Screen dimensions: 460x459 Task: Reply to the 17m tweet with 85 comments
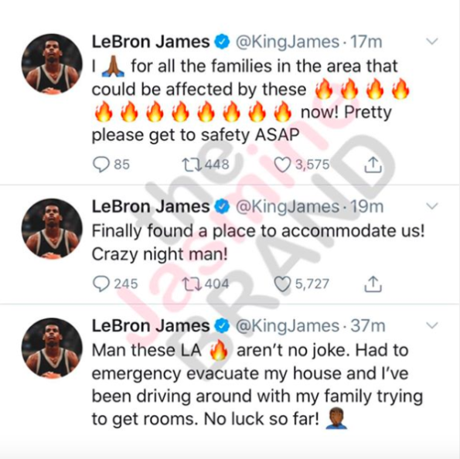coord(101,165)
